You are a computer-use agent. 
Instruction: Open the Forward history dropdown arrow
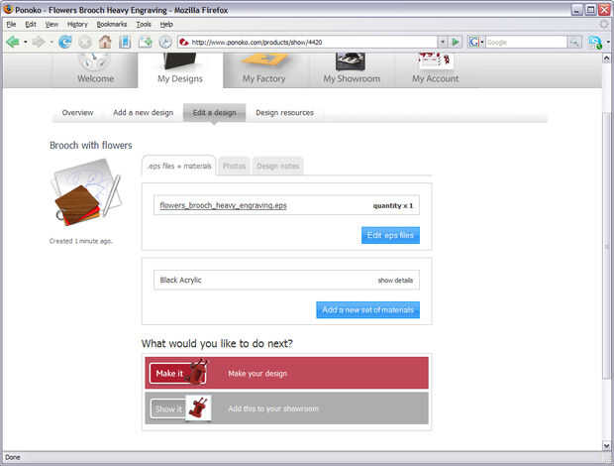pos(51,42)
